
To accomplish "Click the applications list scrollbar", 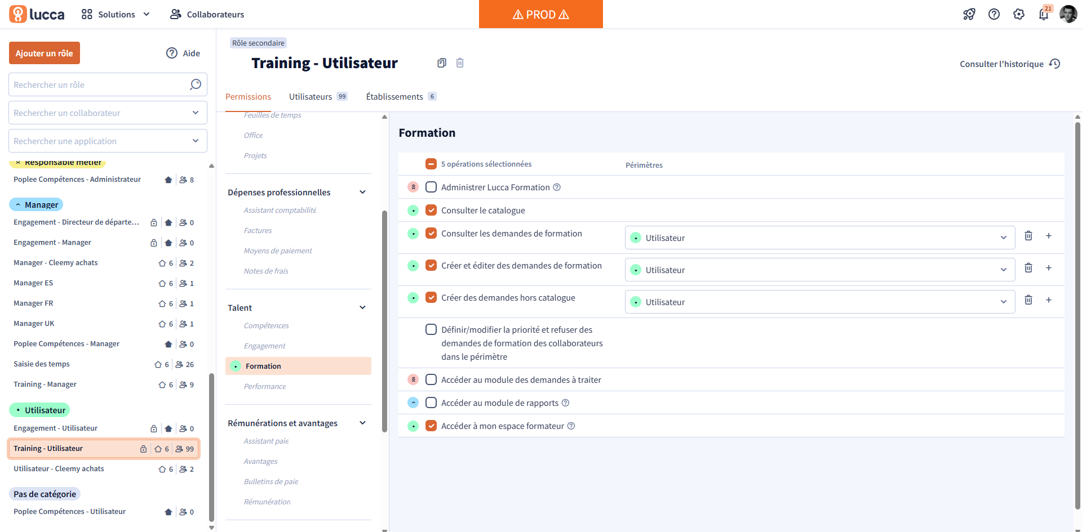I will (384, 321).
